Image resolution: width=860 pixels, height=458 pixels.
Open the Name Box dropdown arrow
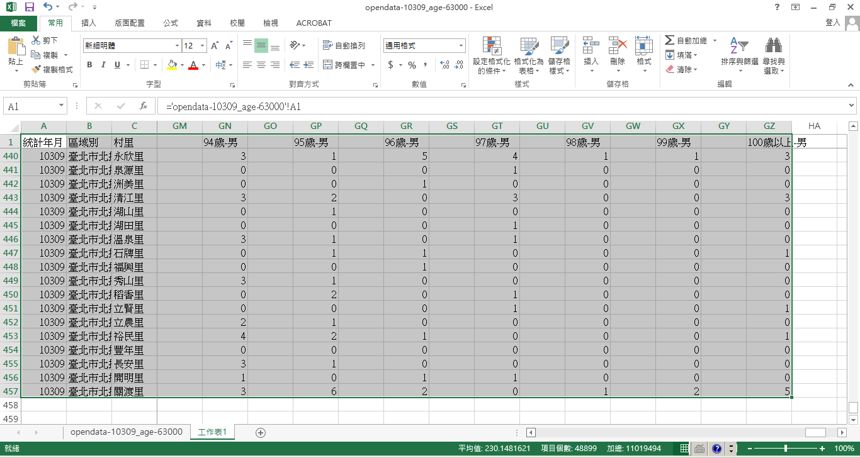point(61,106)
